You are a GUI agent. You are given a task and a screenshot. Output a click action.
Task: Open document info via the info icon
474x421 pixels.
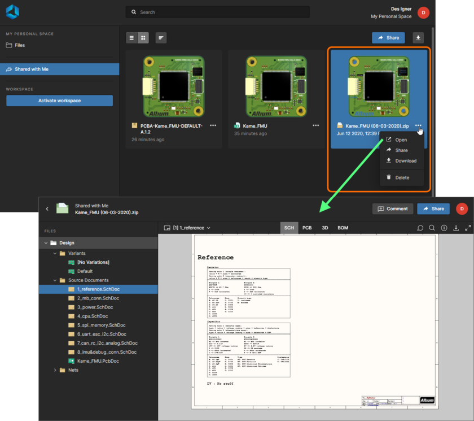pos(444,228)
